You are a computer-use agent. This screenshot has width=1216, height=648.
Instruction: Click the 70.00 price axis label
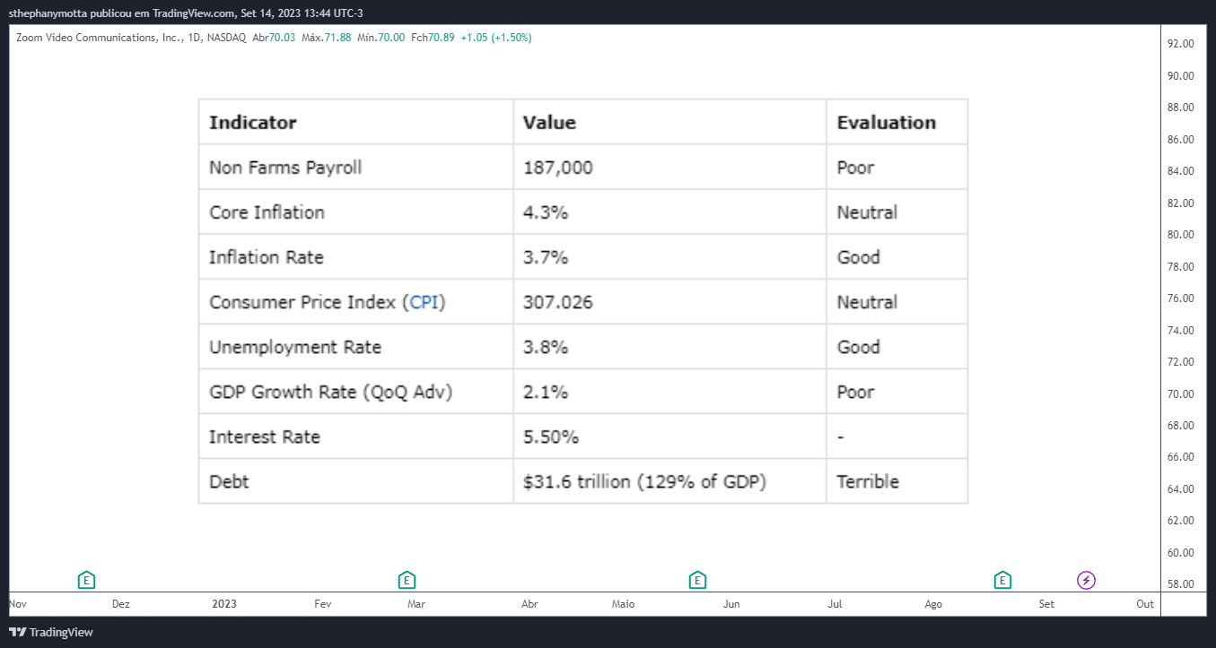coord(1180,393)
